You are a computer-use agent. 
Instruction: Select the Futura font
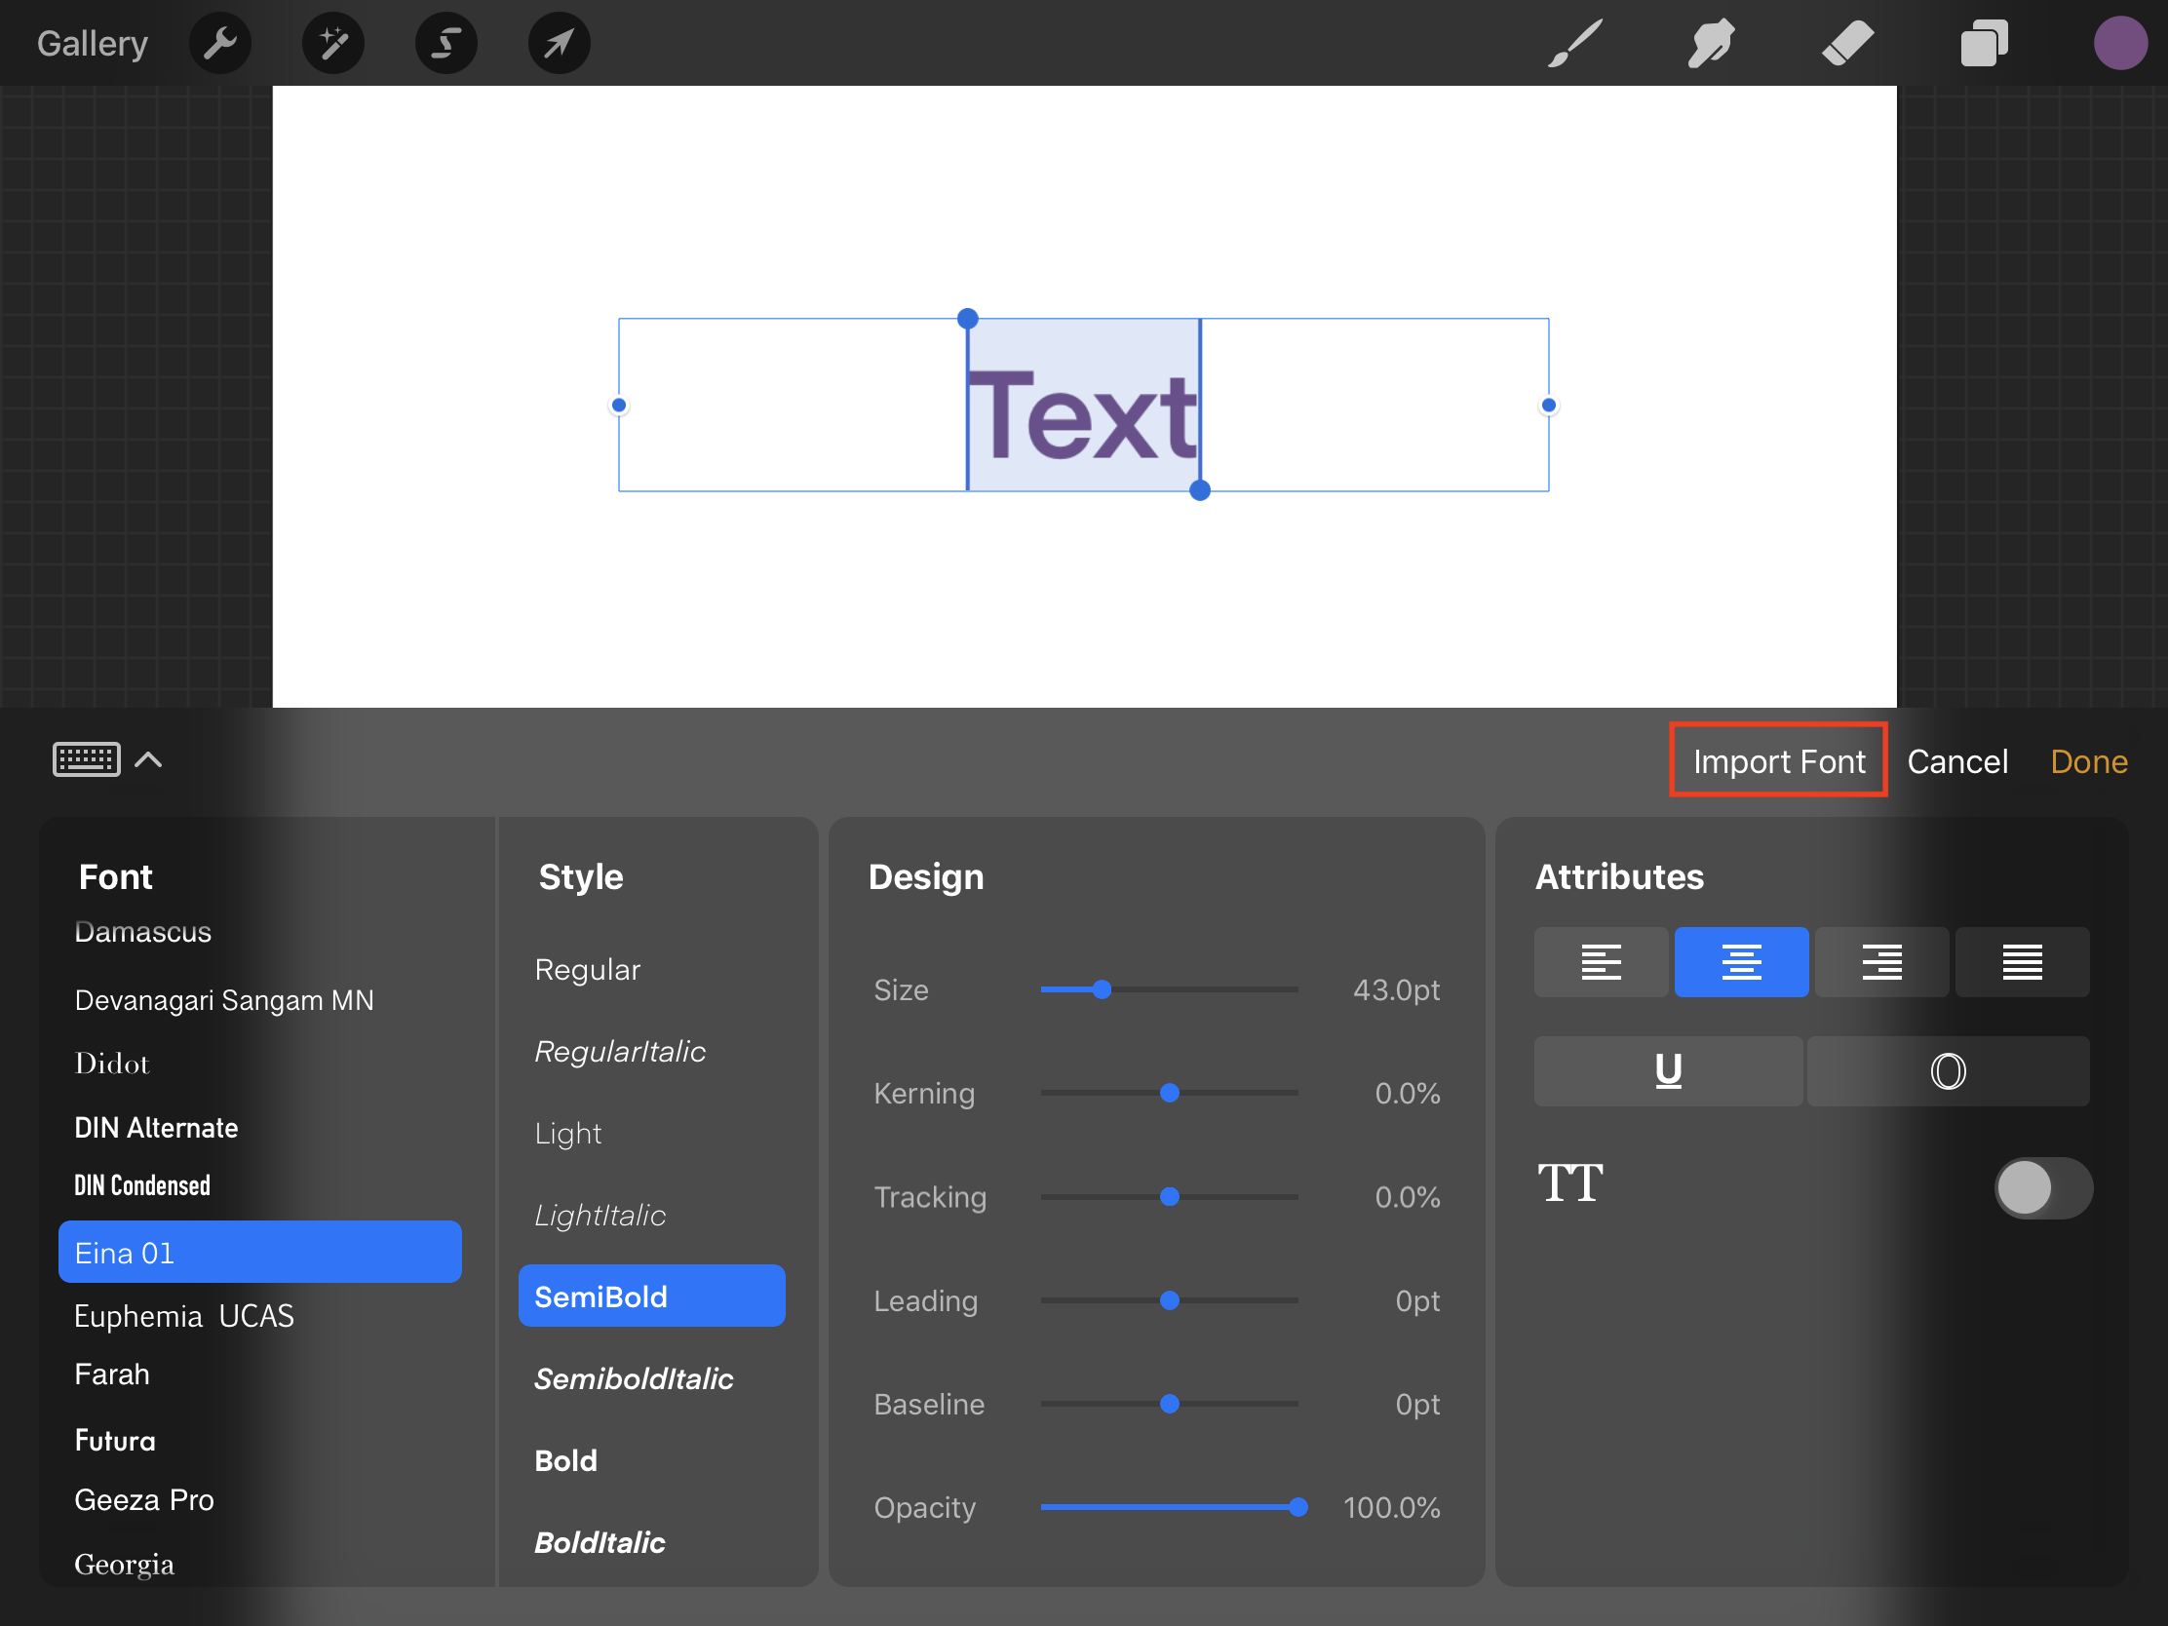(x=115, y=1441)
